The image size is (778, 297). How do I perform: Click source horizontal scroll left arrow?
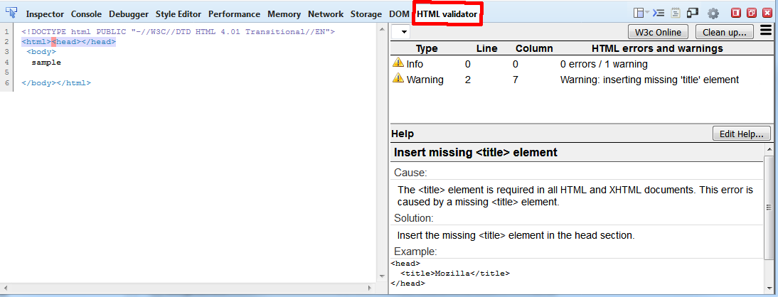tap(6, 288)
